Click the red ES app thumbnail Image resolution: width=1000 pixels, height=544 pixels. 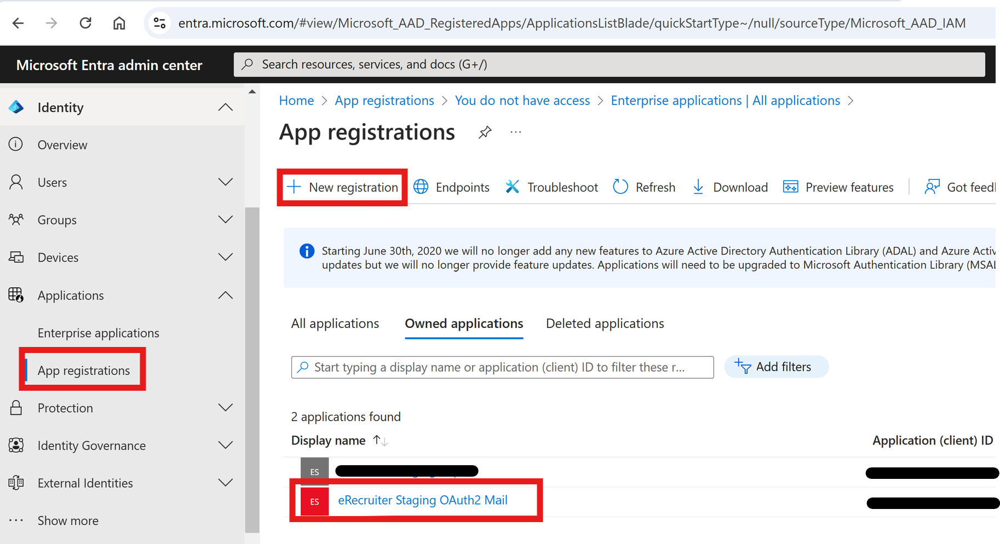pyautogui.click(x=314, y=501)
